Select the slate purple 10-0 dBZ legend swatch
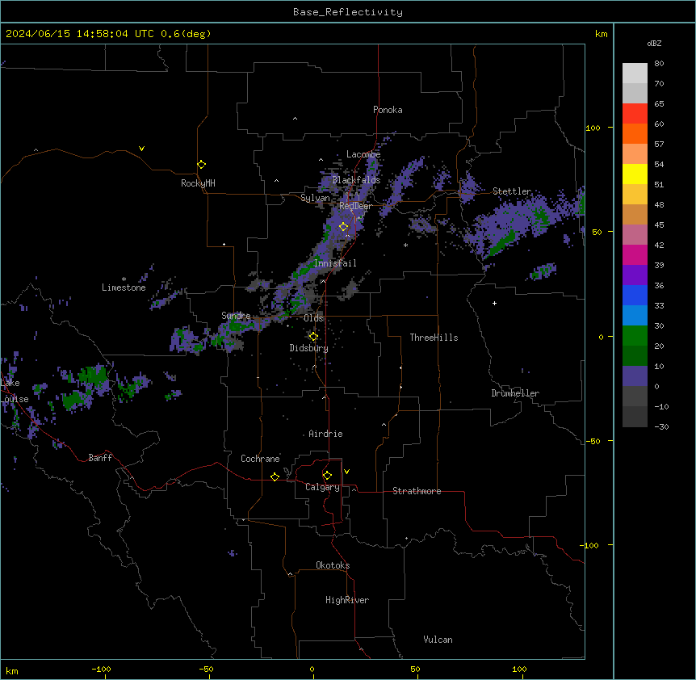 (x=635, y=376)
